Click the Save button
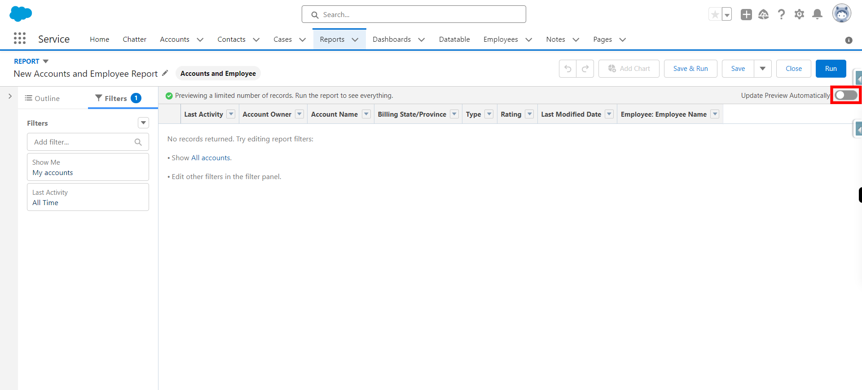Image resolution: width=862 pixels, height=390 pixels. (738, 69)
